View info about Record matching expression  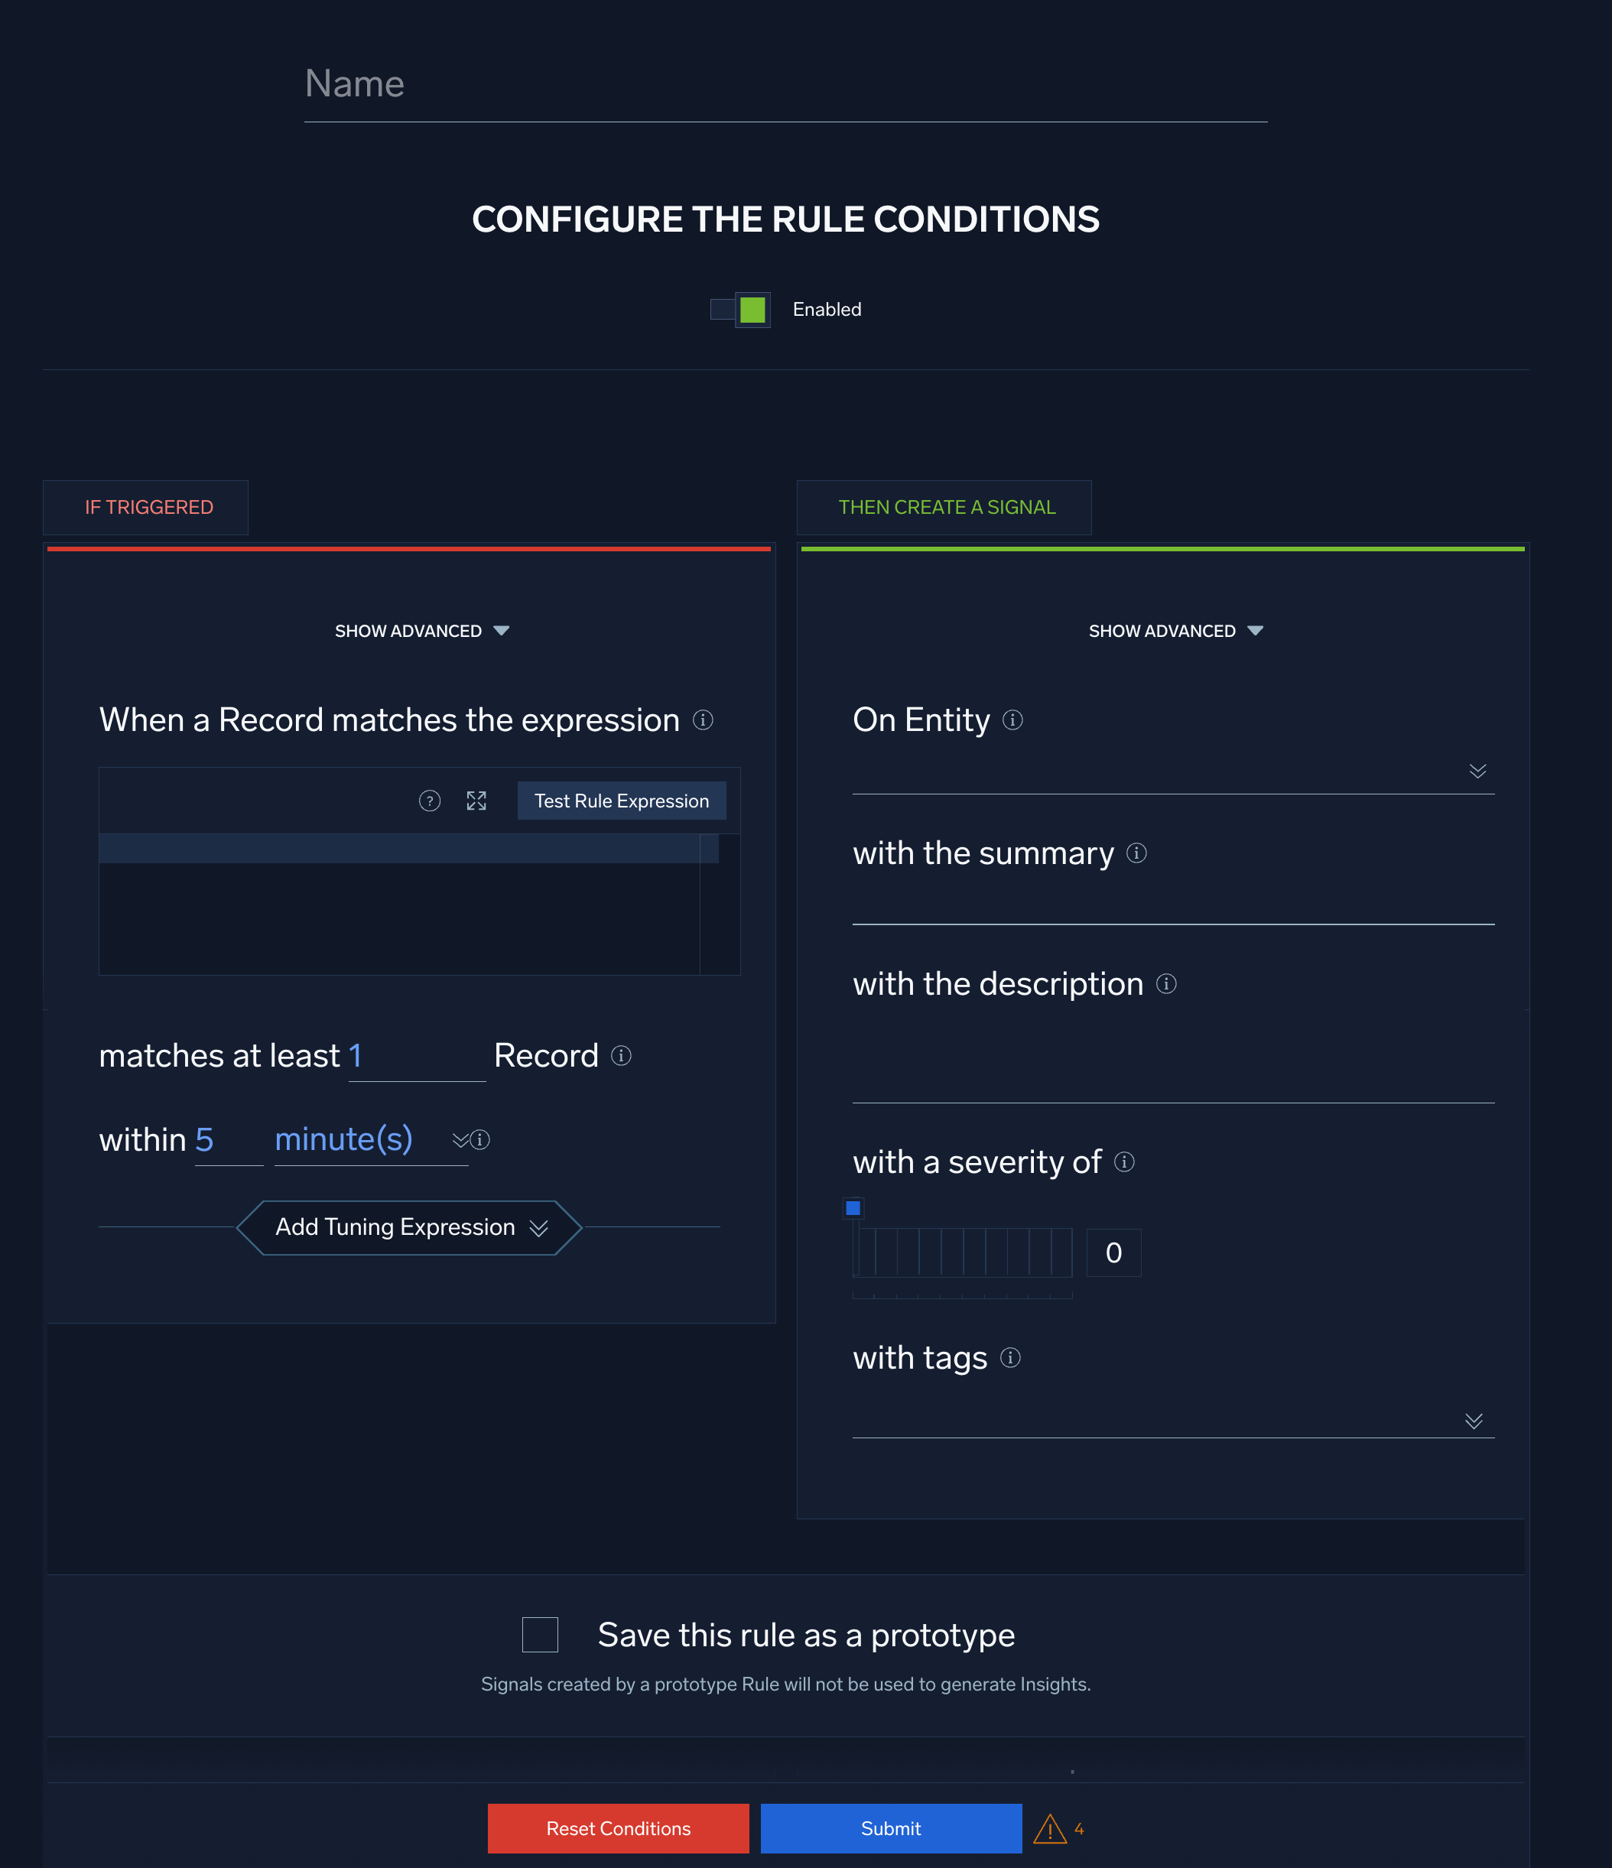point(704,720)
